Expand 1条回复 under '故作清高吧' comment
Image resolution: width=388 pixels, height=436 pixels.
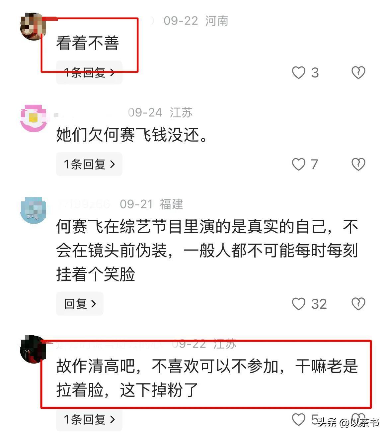89,419
